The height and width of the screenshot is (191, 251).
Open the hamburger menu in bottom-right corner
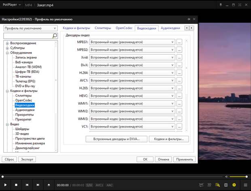click(x=245, y=185)
